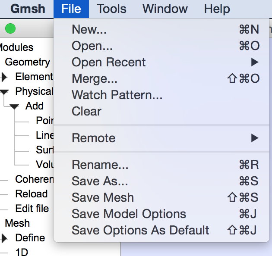
Task: Click the Elementary label in tree
Action: pyautogui.click(x=35, y=77)
